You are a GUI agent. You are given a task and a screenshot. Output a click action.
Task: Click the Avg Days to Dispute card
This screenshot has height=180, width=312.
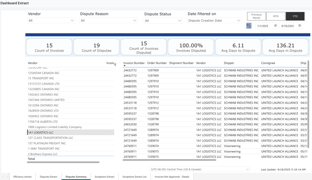pyautogui.click(x=238, y=47)
